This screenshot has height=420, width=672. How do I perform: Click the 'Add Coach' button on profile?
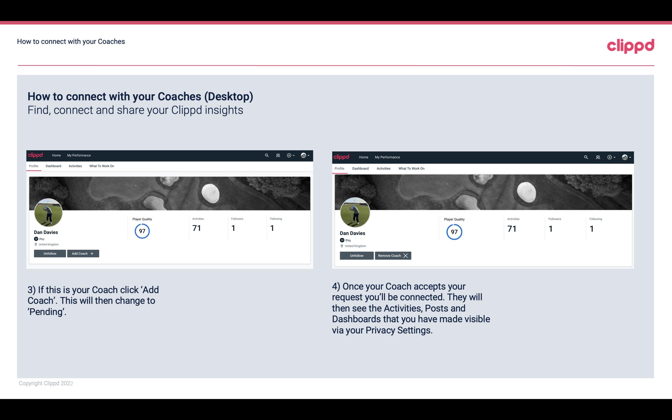82,253
